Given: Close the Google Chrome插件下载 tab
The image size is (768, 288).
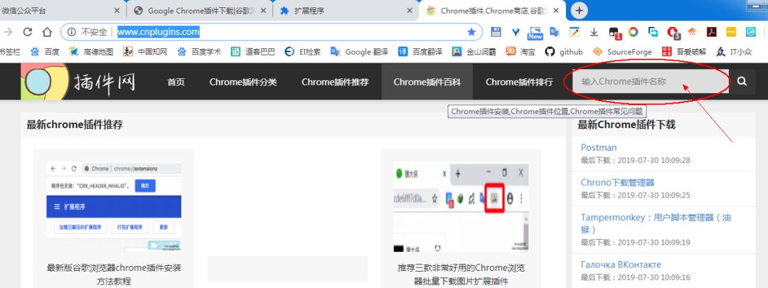Looking at the screenshot, I should click(x=263, y=10).
